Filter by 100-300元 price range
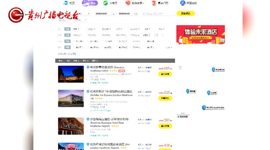270x150 pixels. click(92, 35)
